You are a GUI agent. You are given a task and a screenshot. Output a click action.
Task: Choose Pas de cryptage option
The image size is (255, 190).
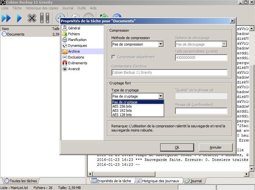tap(138, 102)
